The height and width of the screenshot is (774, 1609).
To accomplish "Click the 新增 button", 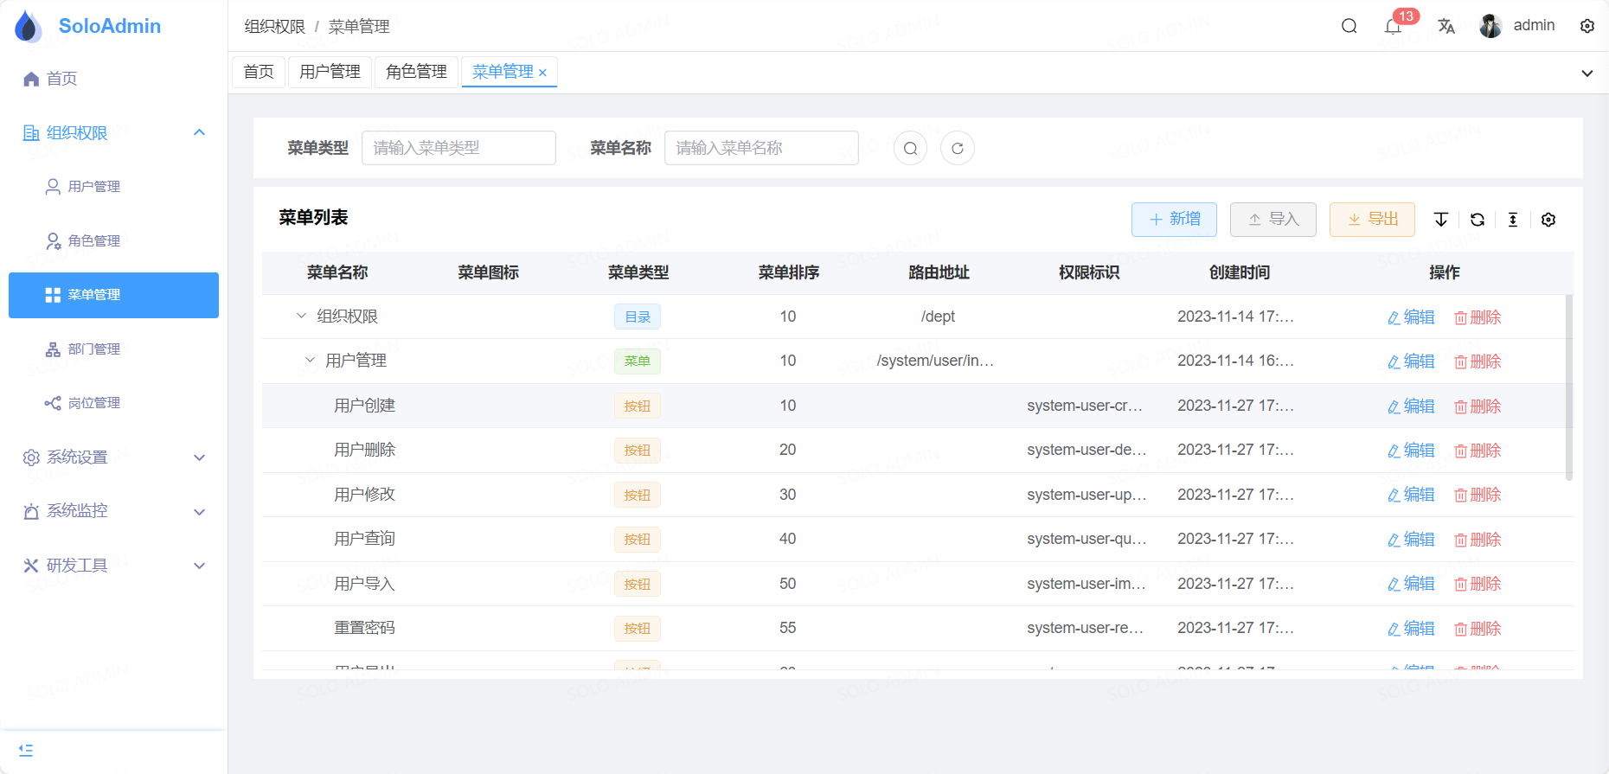I will 1174,220.
